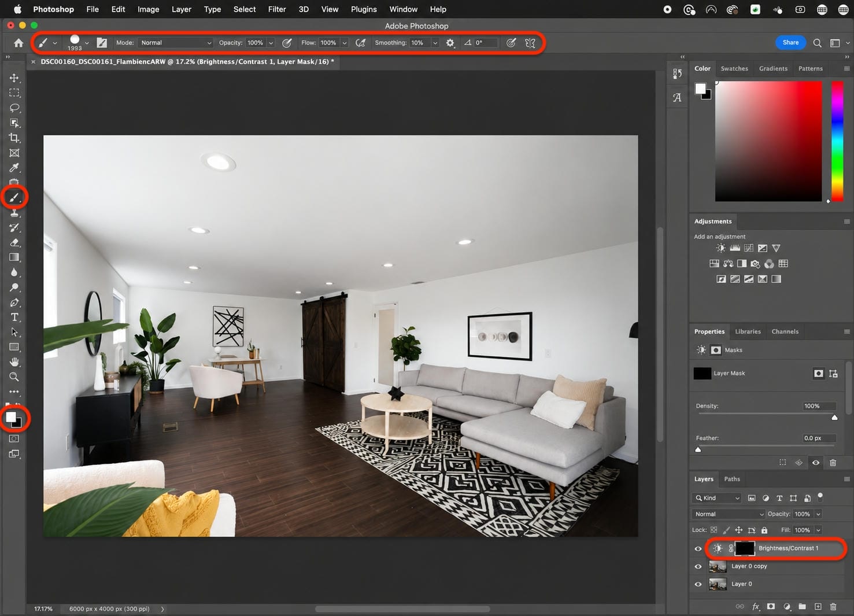Screen dimensions: 854x616
Task: Add layer mask icon in Layers footer
Action: click(771, 607)
